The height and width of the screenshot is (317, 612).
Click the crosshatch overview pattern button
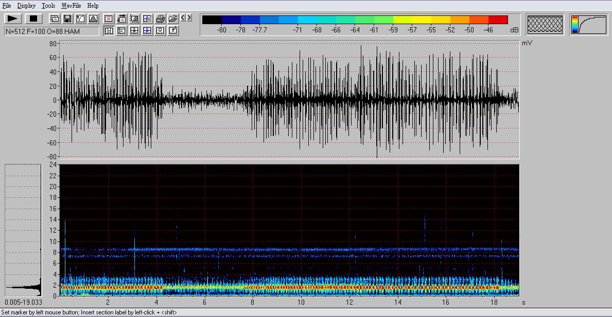(x=545, y=24)
